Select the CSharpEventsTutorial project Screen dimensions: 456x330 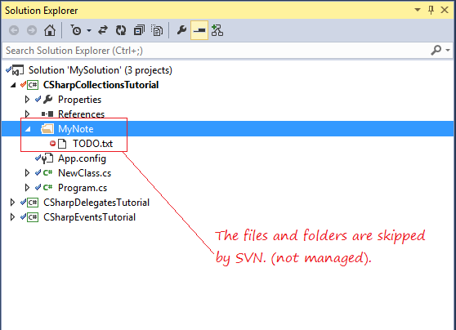point(89,217)
